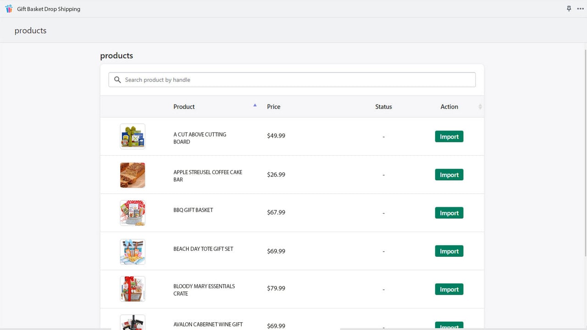Import Bloody Mary Essentials Crate

[x=449, y=289]
